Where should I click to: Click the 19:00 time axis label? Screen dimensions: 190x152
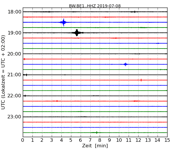point(14,33)
